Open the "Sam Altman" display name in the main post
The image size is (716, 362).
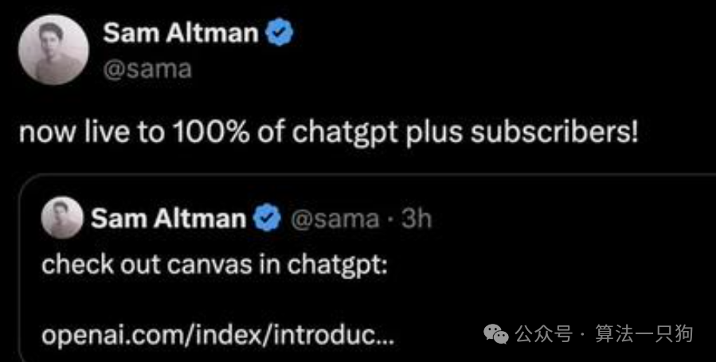click(x=181, y=33)
